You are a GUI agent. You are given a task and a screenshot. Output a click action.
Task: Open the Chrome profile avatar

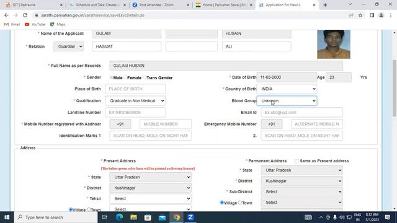pos(381,15)
